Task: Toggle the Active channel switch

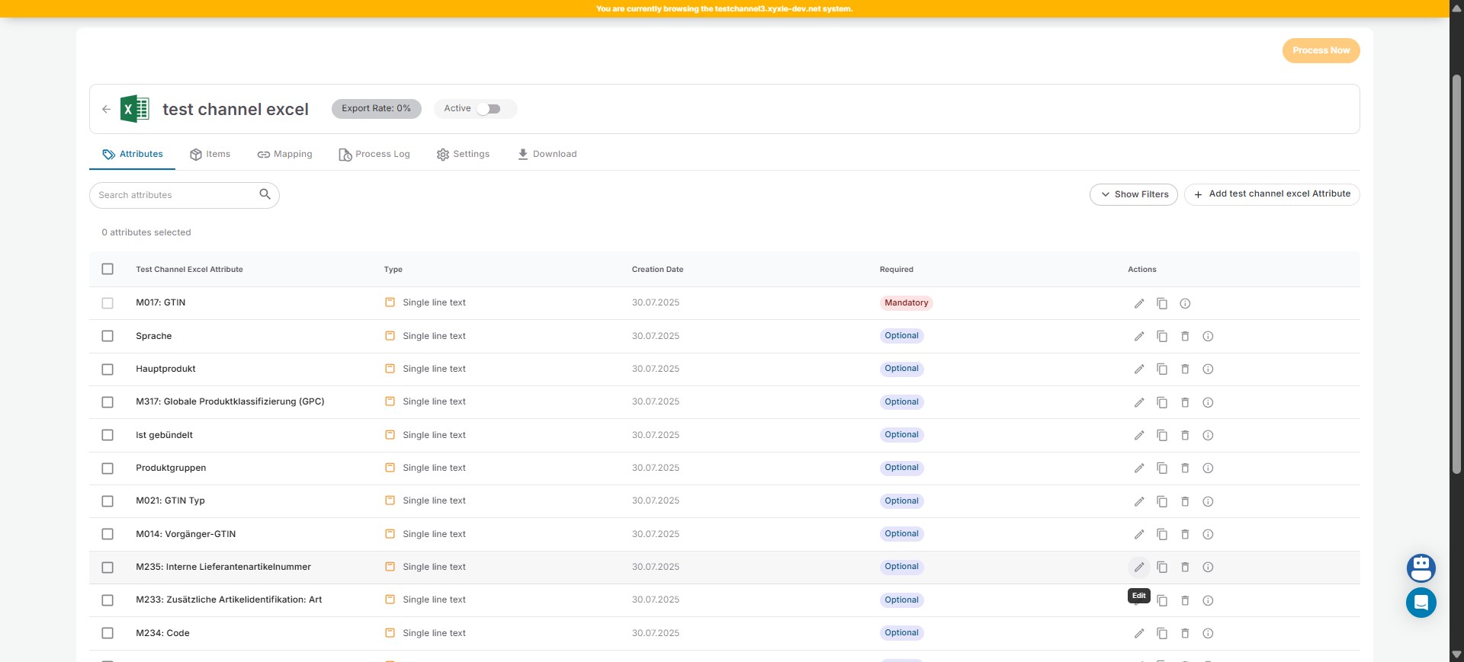Action: click(x=489, y=109)
